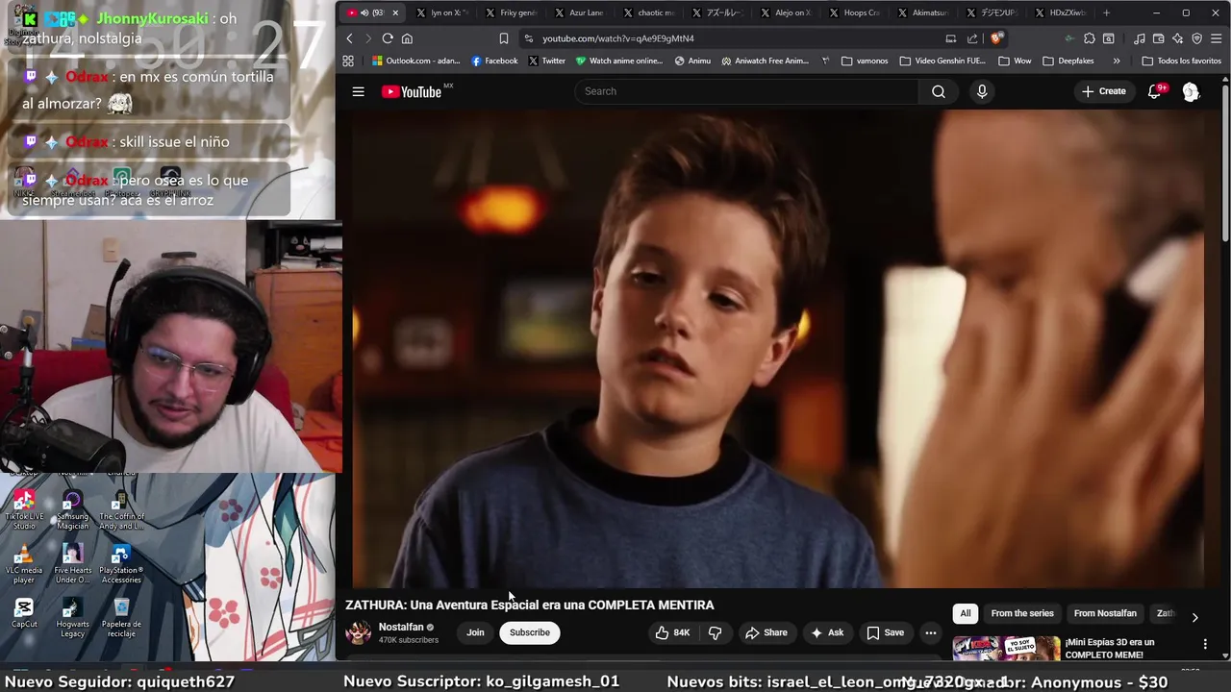The height and width of the screenshot is (692, 1231).
Task: Select the All filter chip
Action: coord(966,613)
